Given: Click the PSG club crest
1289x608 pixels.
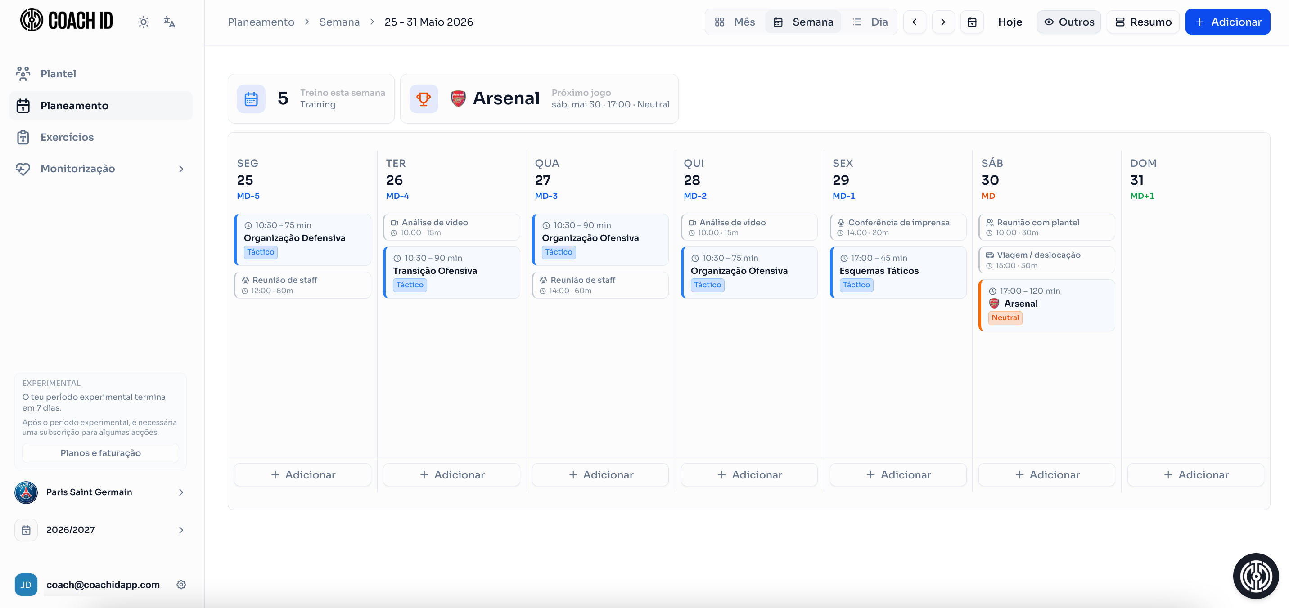Looking at the screenshot, I should (26, 492).
